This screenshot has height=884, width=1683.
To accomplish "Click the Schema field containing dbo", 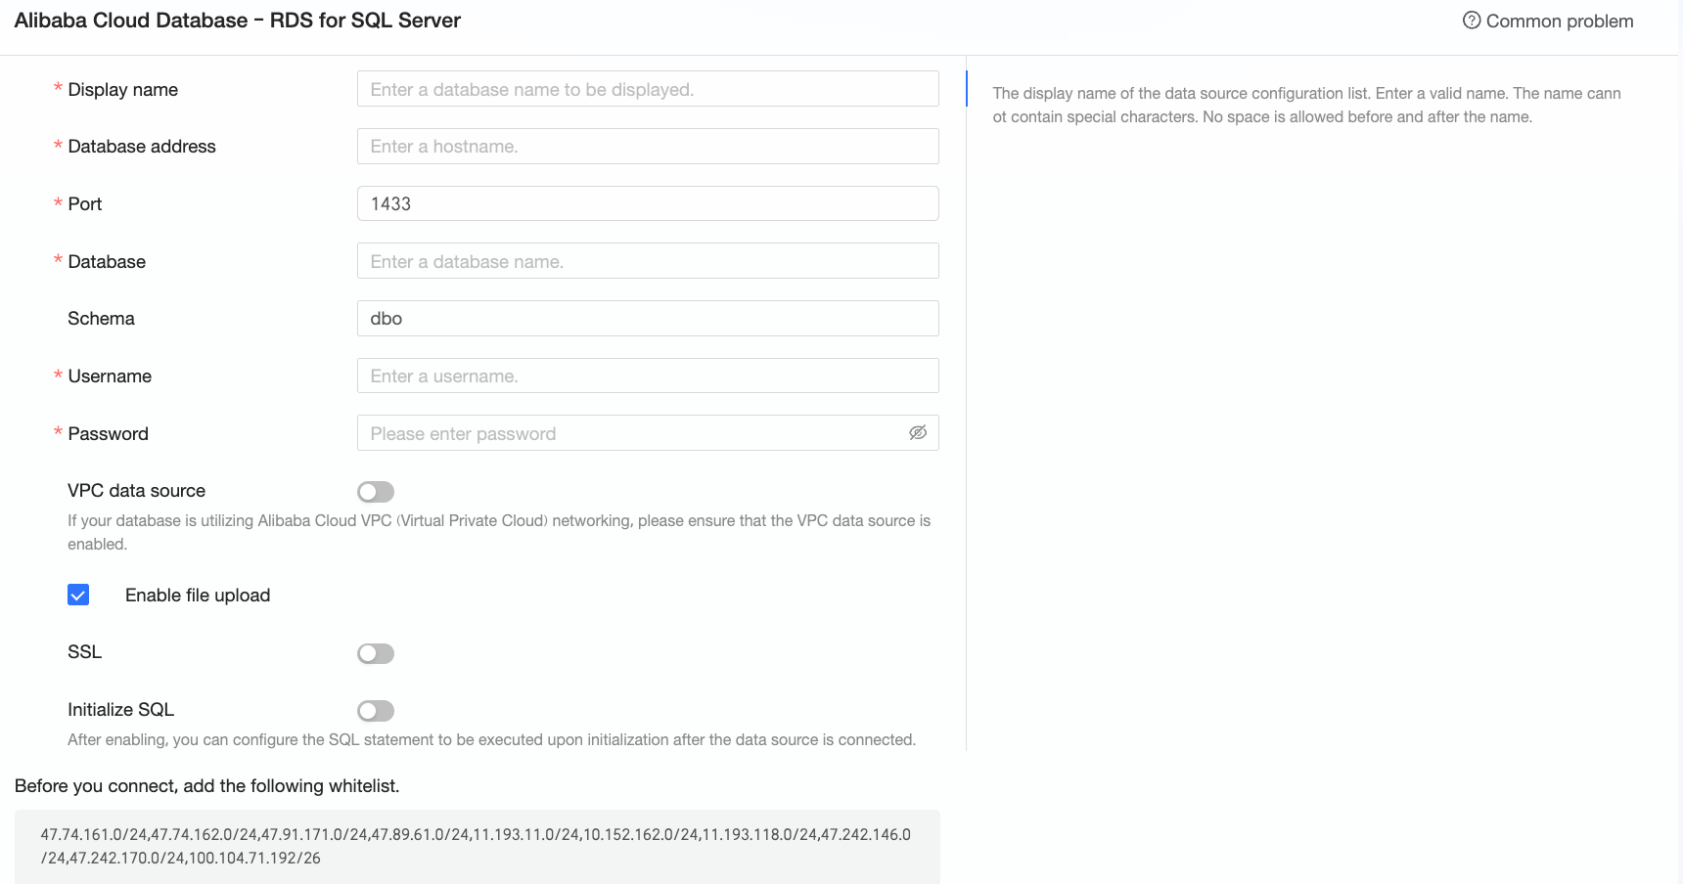I will pos(648,319).
